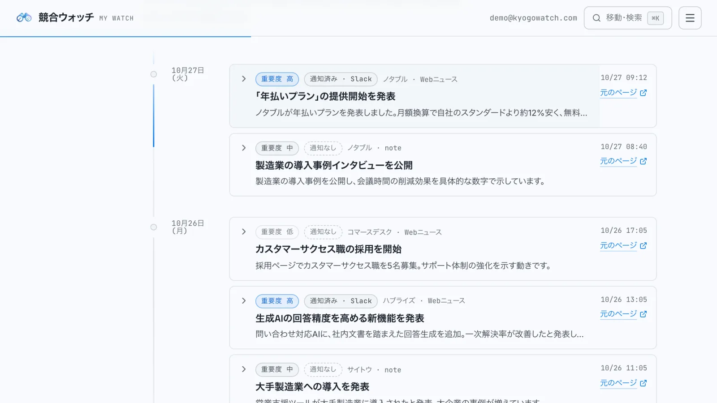
Task: Click 通知なし badge on 大手製造業 entry
Action: click(x=323, y=369)
